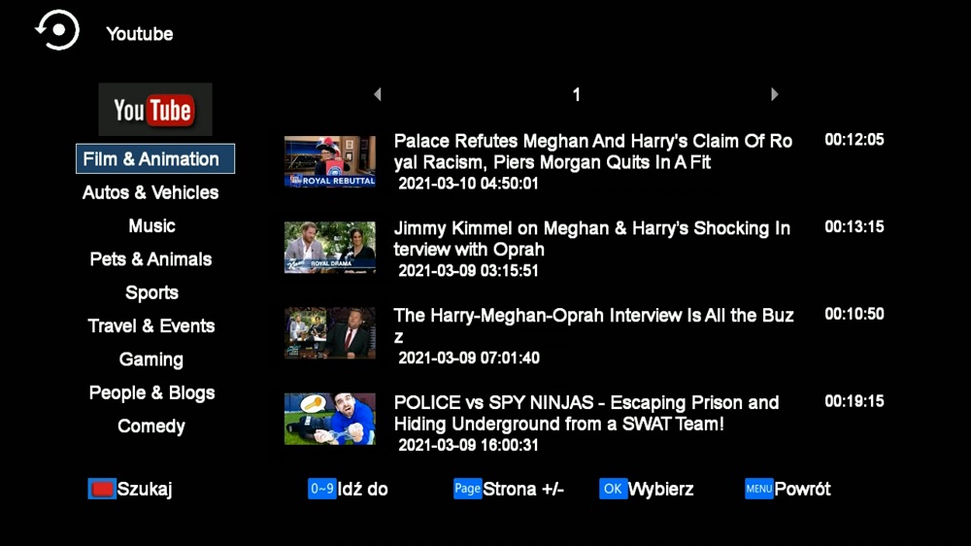Go to previous page with left arrow
971x546 pixels.
(x=377, y=94)
